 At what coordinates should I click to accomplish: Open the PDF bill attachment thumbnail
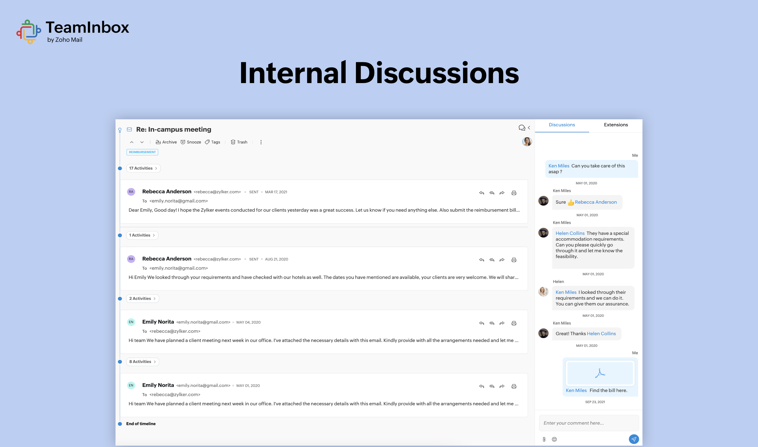tap(600, 373)
